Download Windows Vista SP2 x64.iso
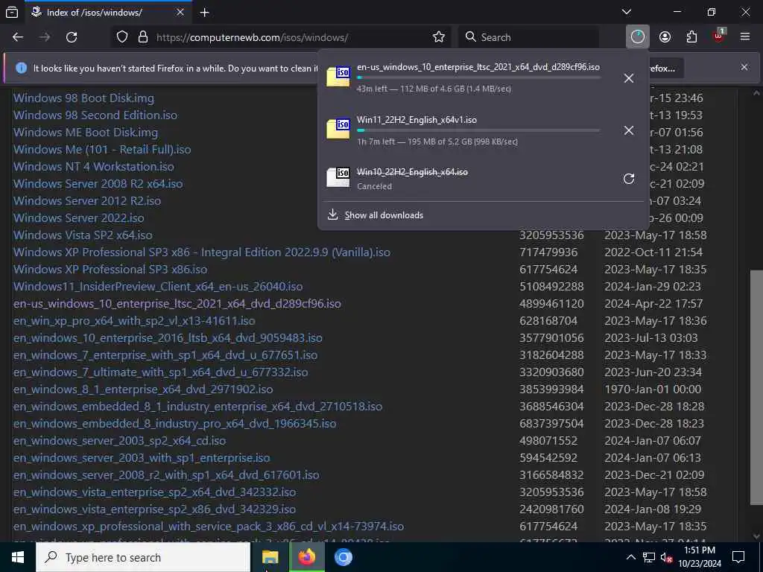This screenshot has width=763, height=572. [x=83, y=235]
